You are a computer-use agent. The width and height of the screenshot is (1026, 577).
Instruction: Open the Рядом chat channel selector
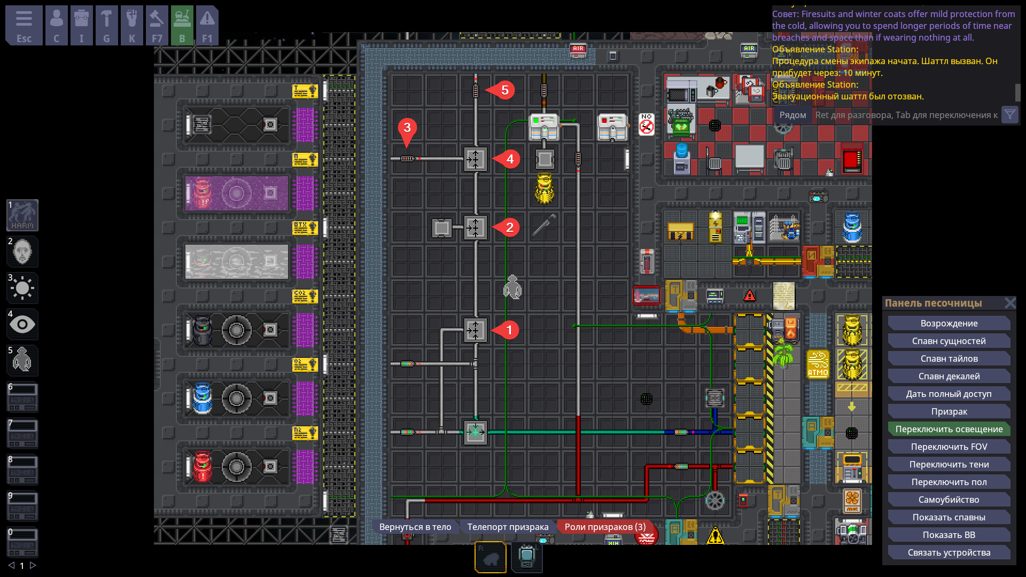pos(792,115)
